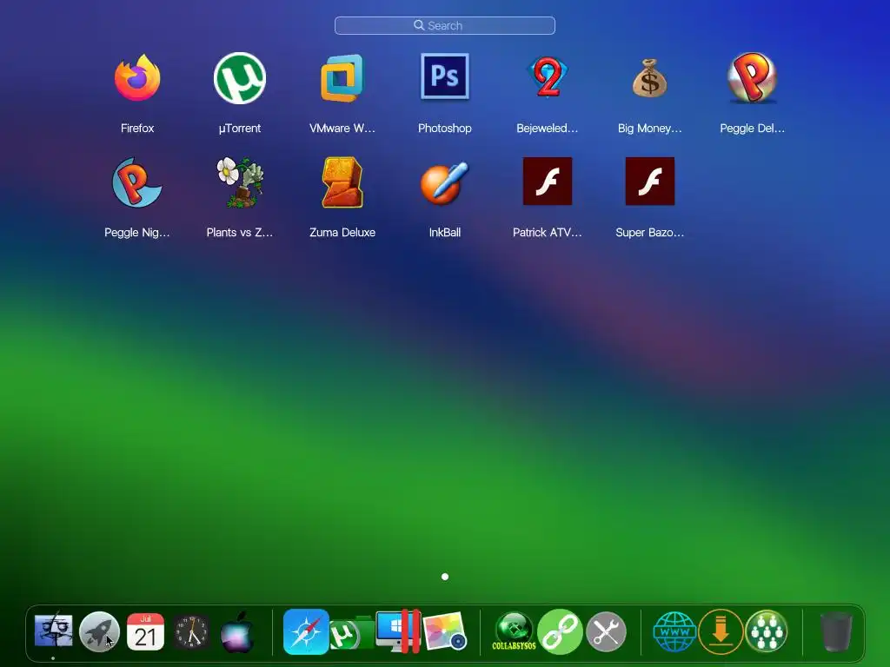The image size is (890, 667).
Task: Click the orange download arrow icon
Action: click(721, 631)
